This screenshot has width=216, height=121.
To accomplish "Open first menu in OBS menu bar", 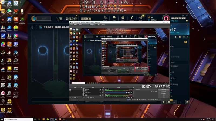I will coord(71,24).
